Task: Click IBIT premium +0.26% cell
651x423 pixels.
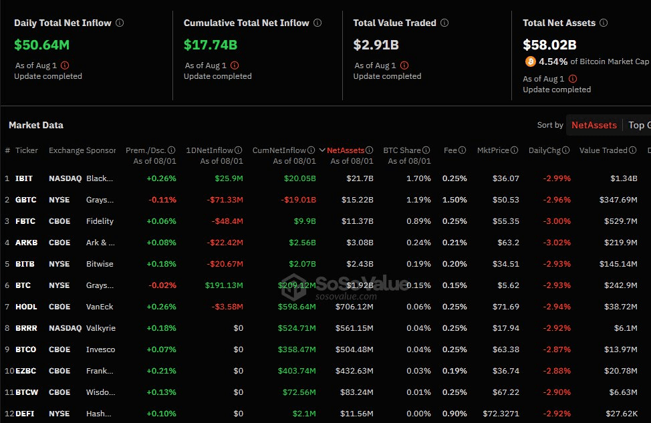Action: (162, 178)
